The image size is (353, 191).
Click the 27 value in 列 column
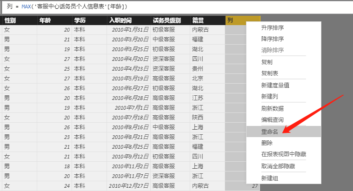click(255, 186)
